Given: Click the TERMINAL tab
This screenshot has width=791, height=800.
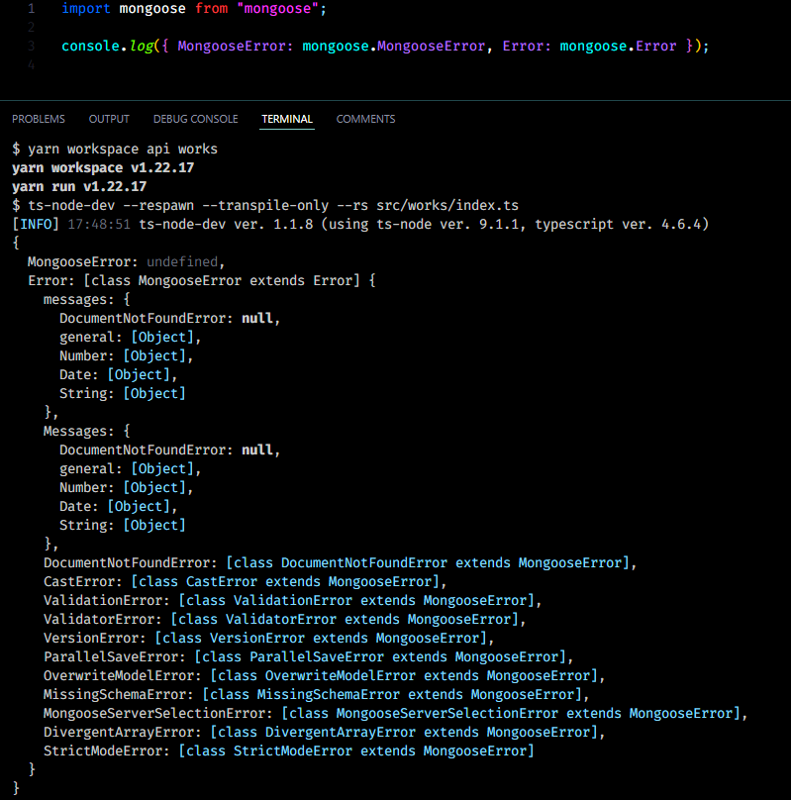Looking at the screenshot, I should tap(287, 119).
